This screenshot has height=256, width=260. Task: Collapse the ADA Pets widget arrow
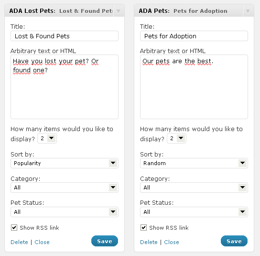(248, 11)
